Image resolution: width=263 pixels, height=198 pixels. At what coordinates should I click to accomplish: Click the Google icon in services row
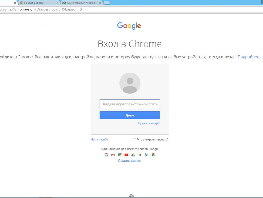pos(106,155)
